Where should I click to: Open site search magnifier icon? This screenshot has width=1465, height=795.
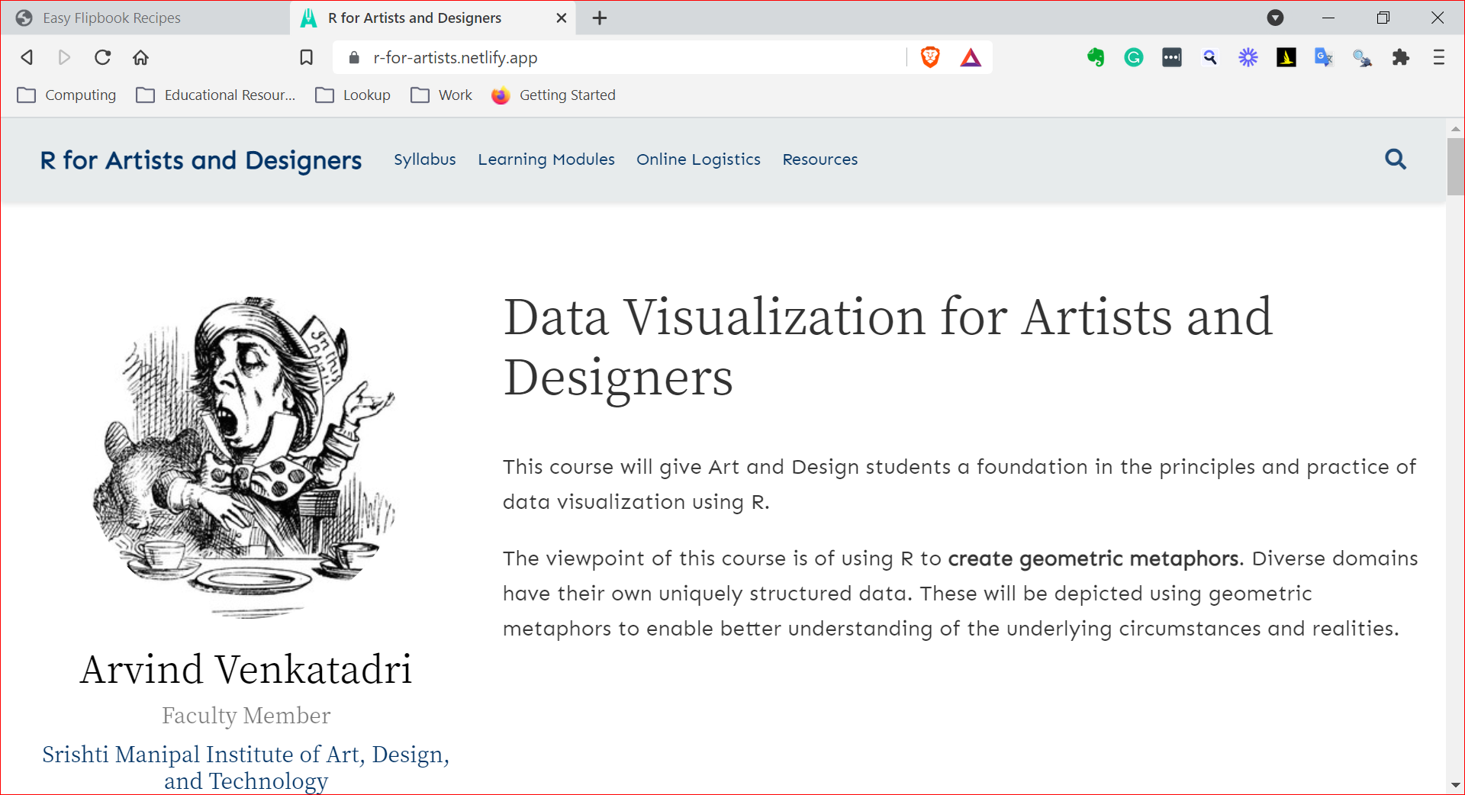click(1396, 159)
